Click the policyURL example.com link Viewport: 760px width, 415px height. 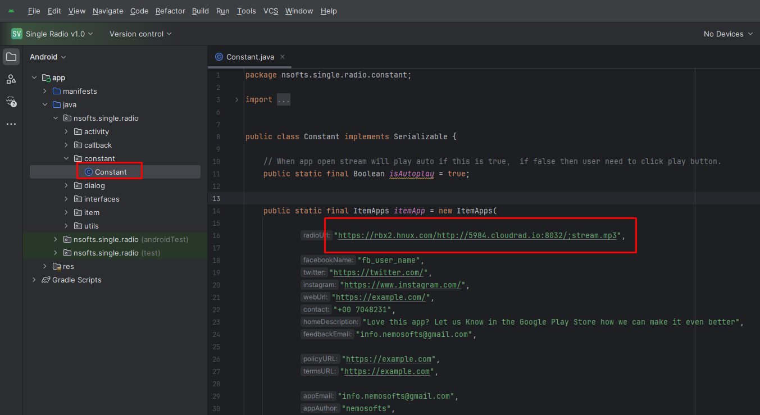389,359
